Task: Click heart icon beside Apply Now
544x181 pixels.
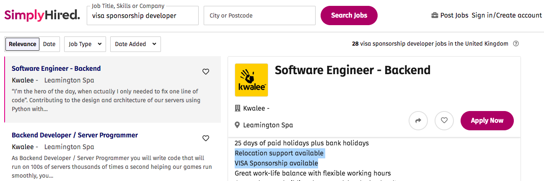Action: pos(444,121)
